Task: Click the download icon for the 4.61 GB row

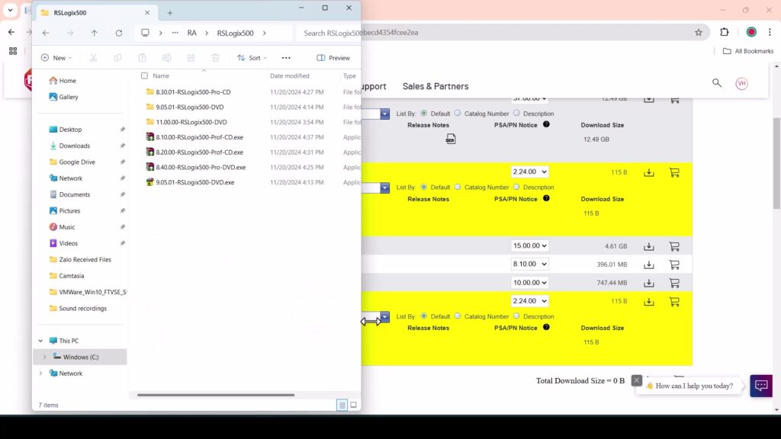Action: point(649,246)
